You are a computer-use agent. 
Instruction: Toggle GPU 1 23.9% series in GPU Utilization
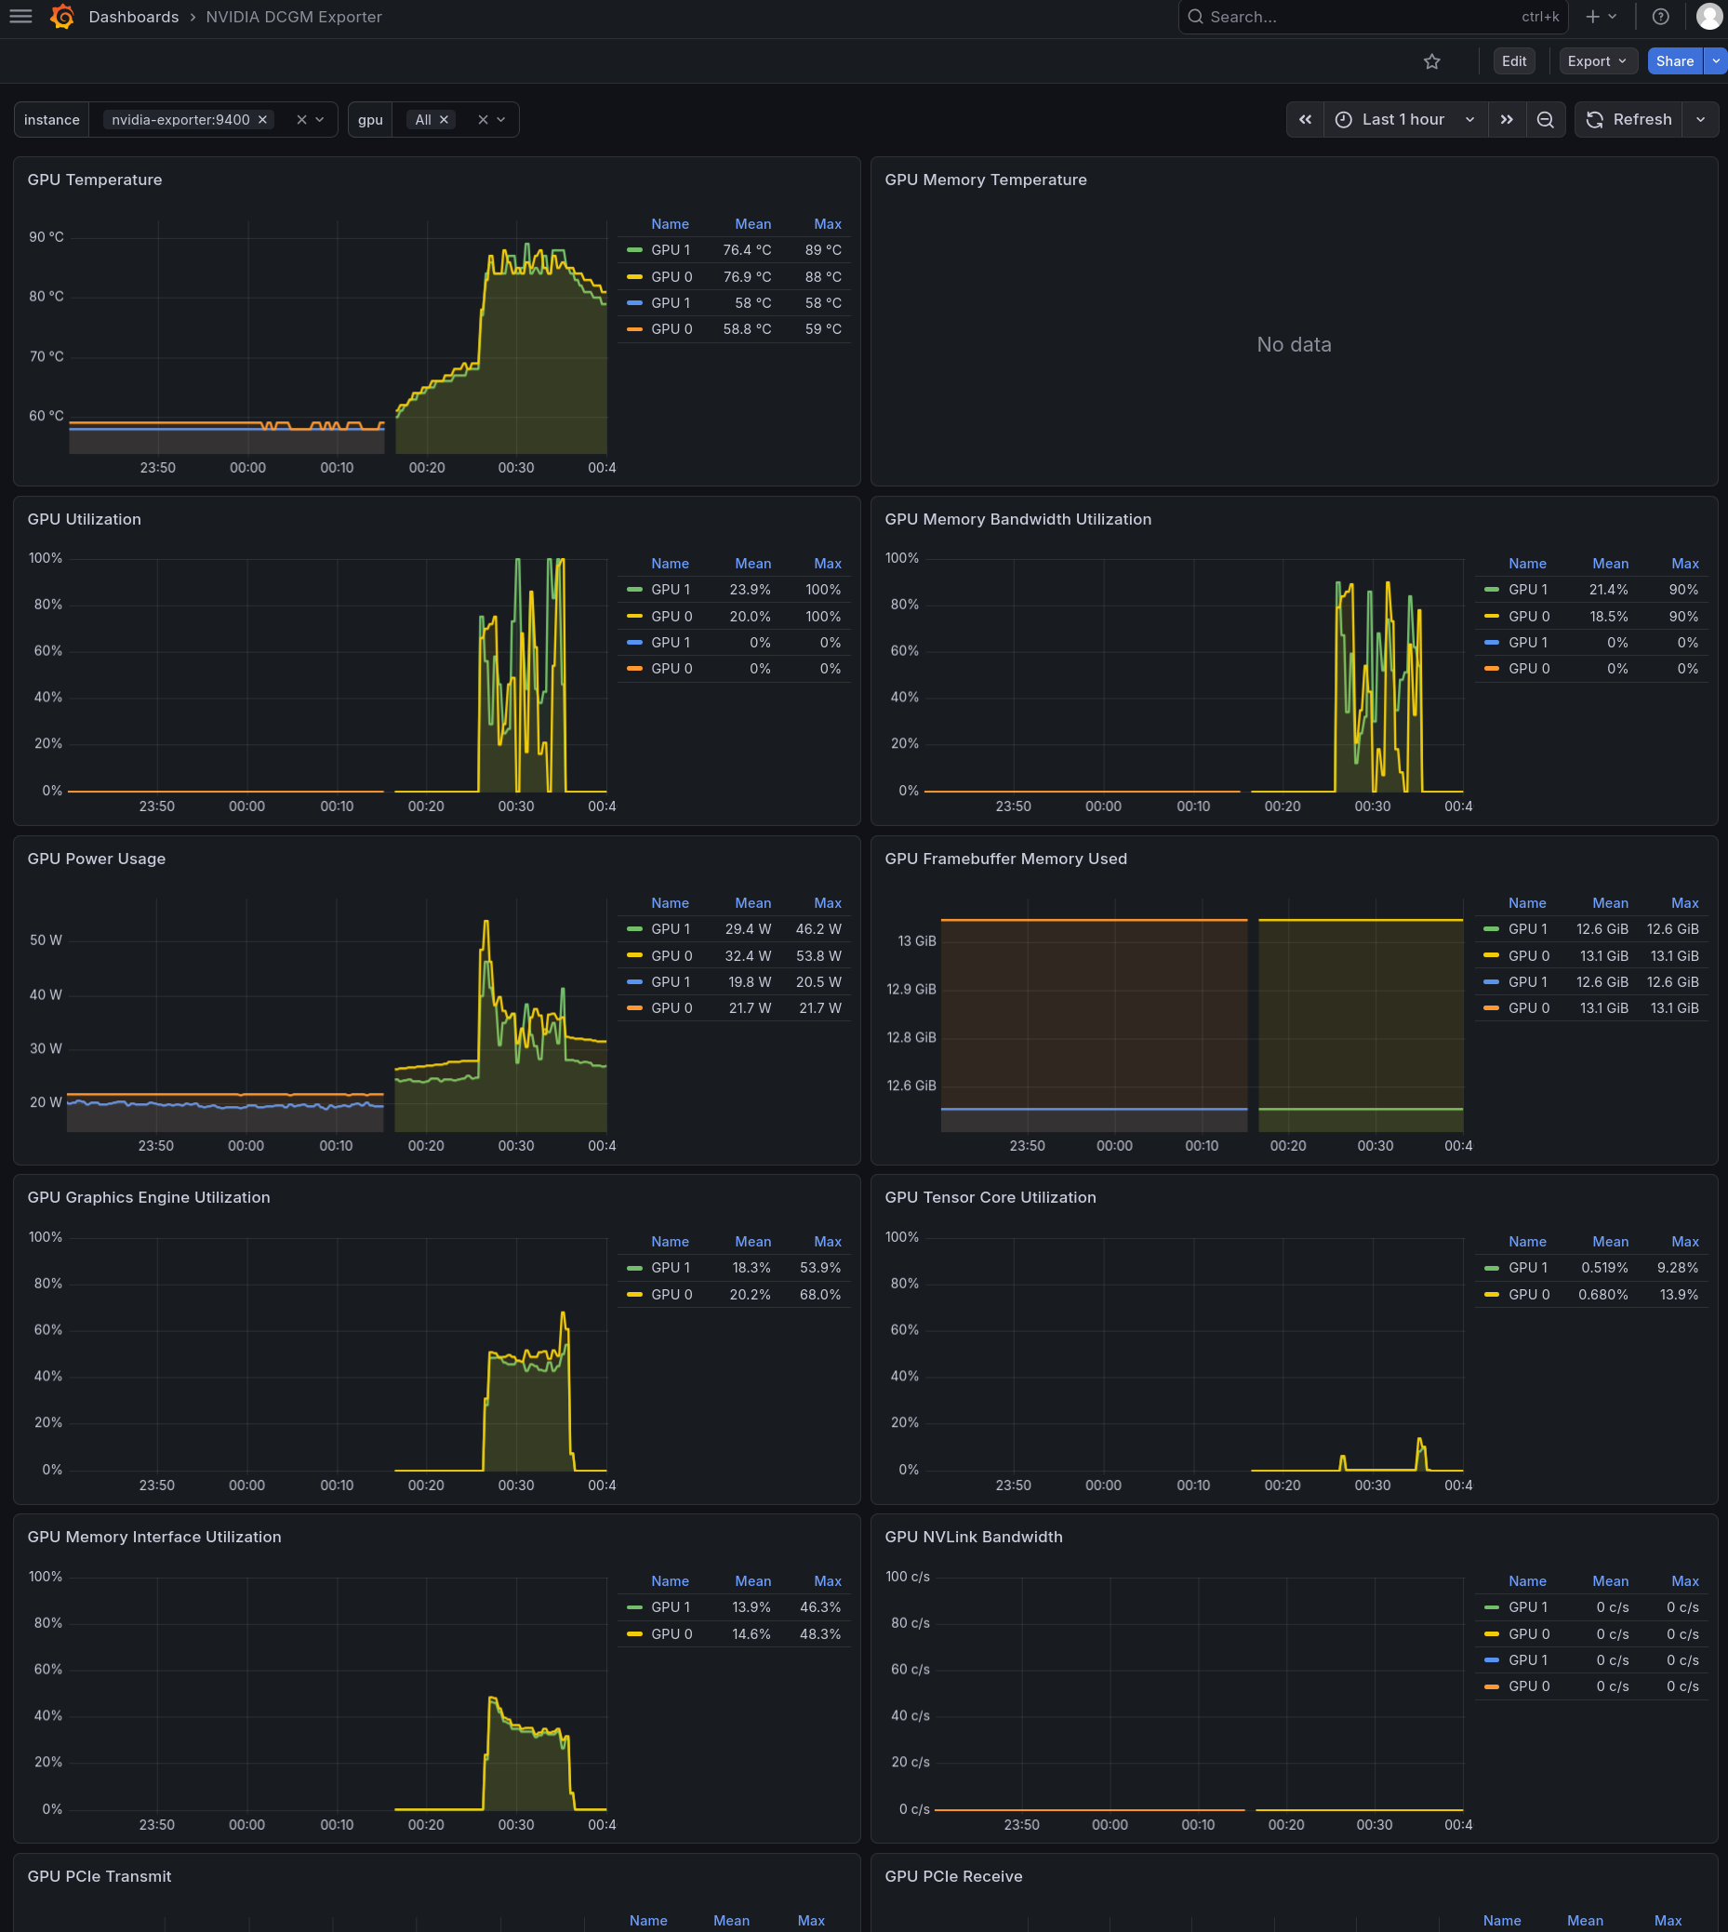point(671,590)
